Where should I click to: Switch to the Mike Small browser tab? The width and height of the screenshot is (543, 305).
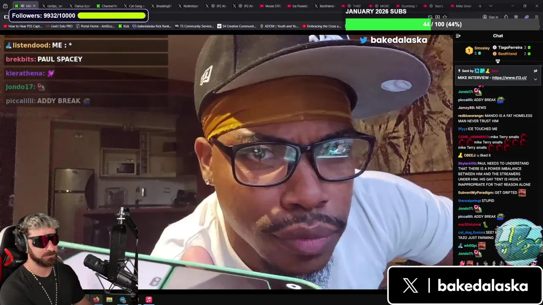461,6
